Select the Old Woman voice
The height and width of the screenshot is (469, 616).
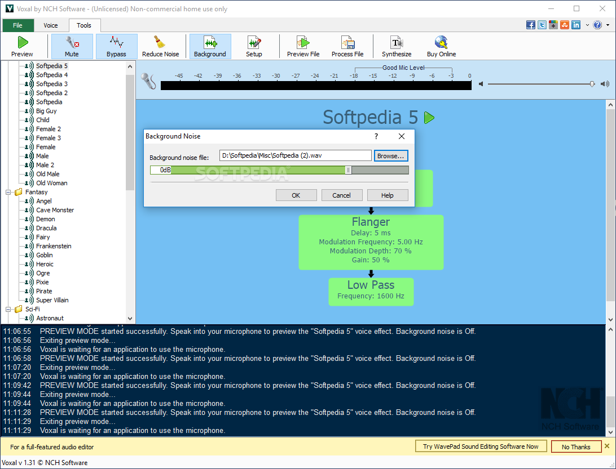[52, 183]
